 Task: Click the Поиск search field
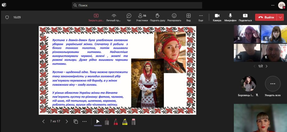click(x=137, y=5)
